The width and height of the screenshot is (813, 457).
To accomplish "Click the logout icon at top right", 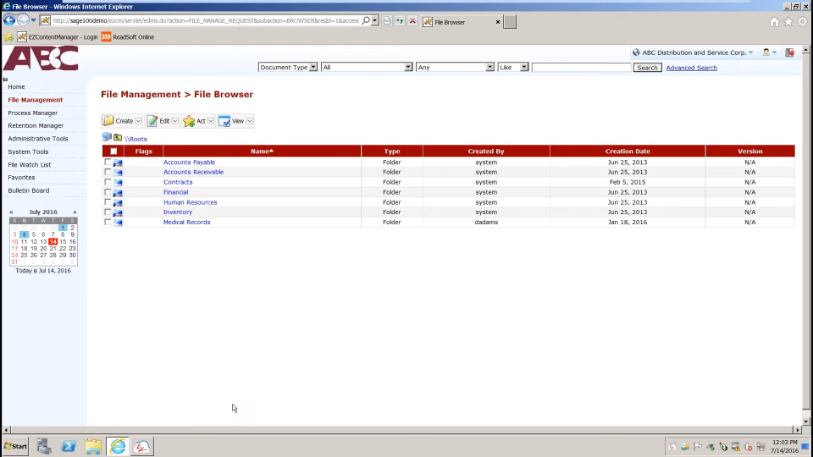I will click(789, 52).
